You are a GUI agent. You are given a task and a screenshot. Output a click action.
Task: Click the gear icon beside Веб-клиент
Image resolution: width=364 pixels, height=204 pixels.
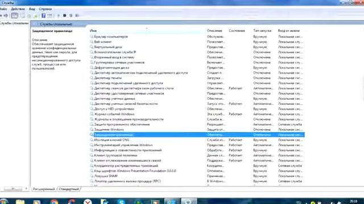coord(92,42)
